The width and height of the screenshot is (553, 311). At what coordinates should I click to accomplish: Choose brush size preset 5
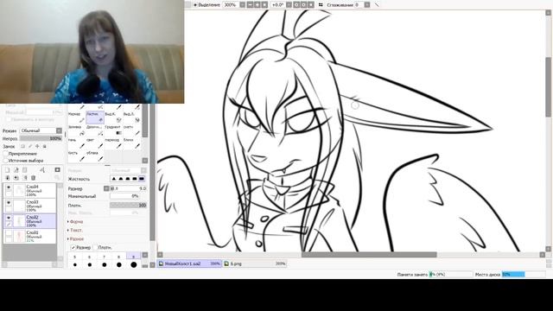point(75,262)
